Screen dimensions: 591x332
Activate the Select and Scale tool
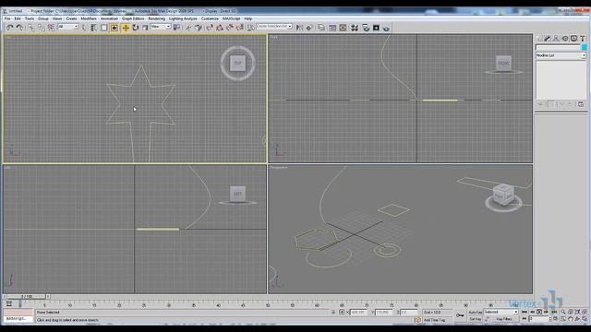click(145, 28)
